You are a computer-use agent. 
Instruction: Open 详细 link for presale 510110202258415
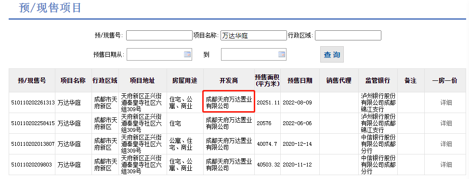coord(446,123)
